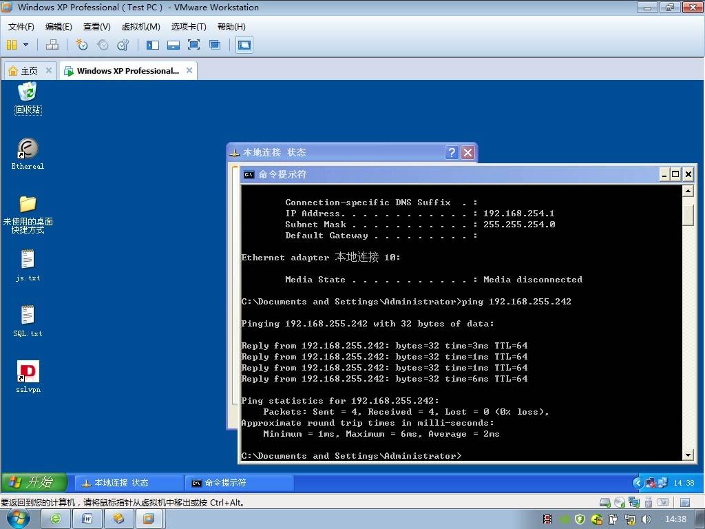This screenshot has width=705, height=529.
Task: Switch VMware to full screen mode
Action: coord(193,45)
